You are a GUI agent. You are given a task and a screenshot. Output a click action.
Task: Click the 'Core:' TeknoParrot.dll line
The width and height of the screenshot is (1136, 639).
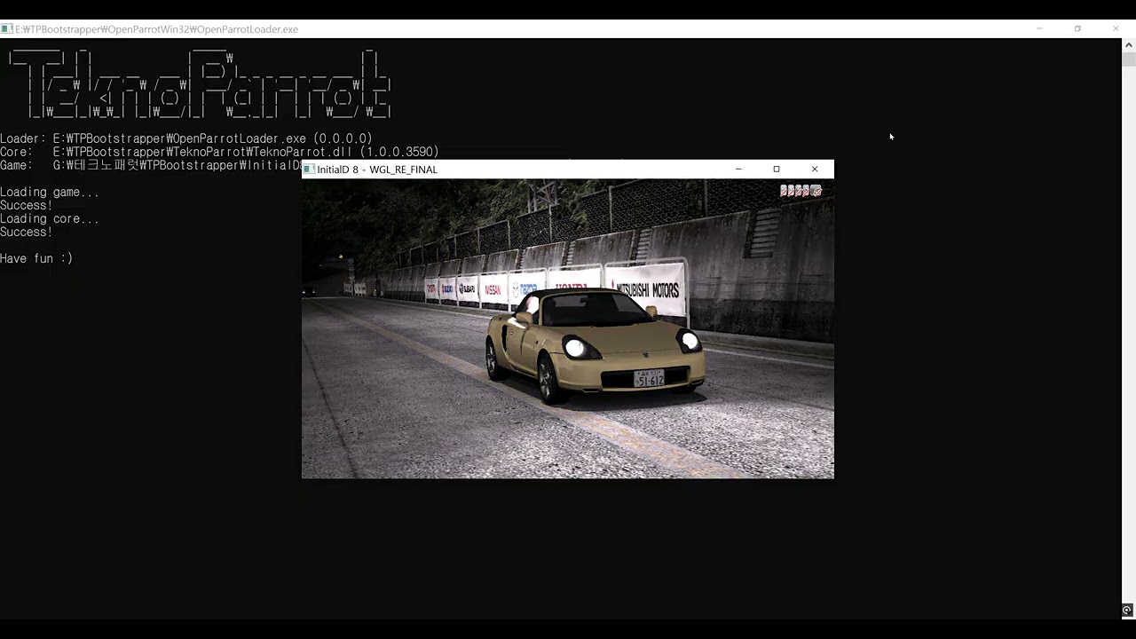(219, 152)
